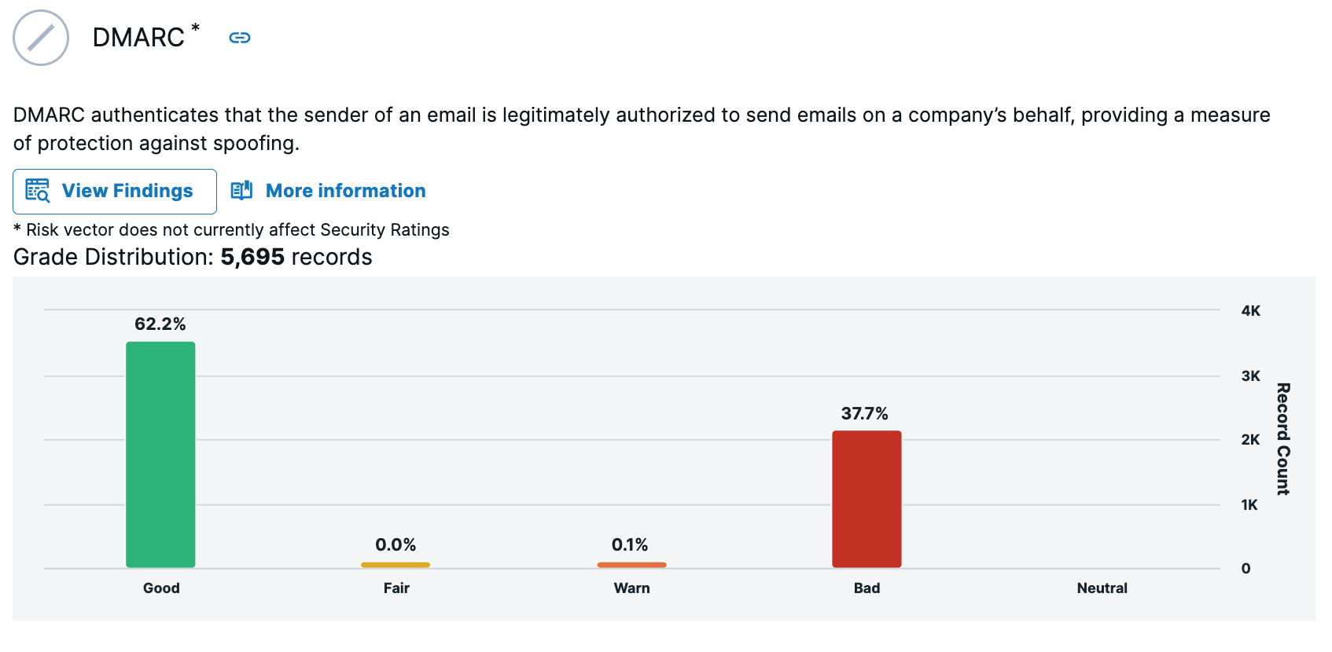Click the red Bad grade bar
This screenshot has width=1332, height=652.
pyautogui.click(x=867, y=499)
